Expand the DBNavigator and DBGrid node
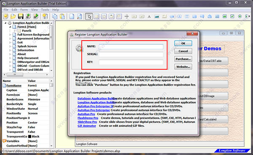This screenshot has height=155, width=253. click(x=10, y=62)
